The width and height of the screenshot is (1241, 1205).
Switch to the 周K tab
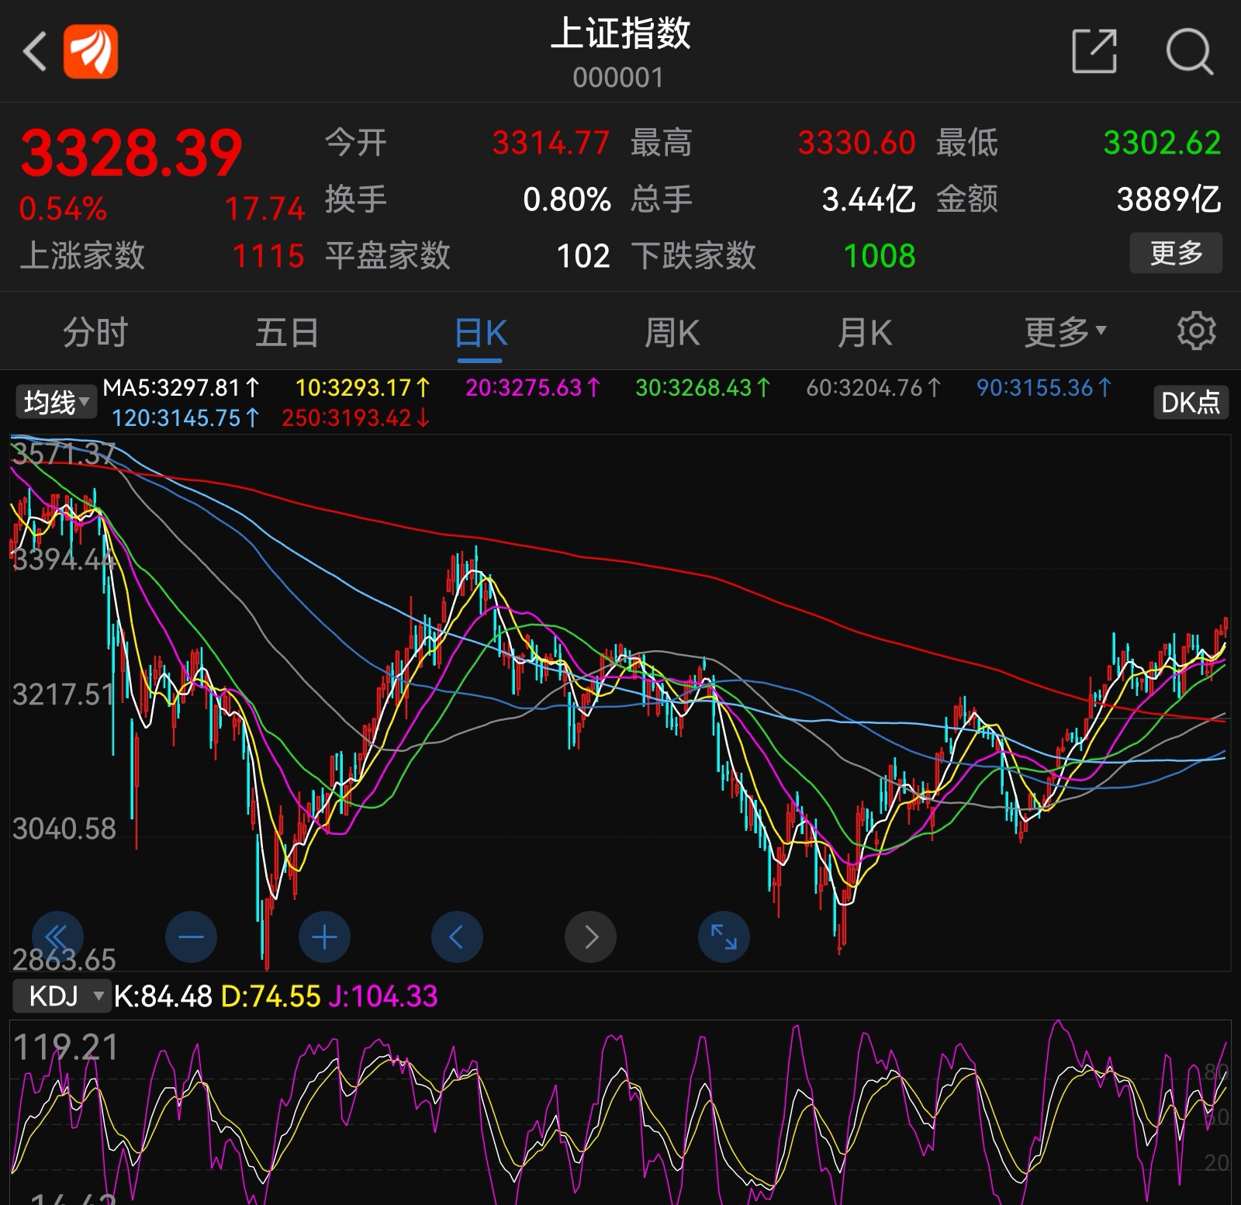[672, 332]
